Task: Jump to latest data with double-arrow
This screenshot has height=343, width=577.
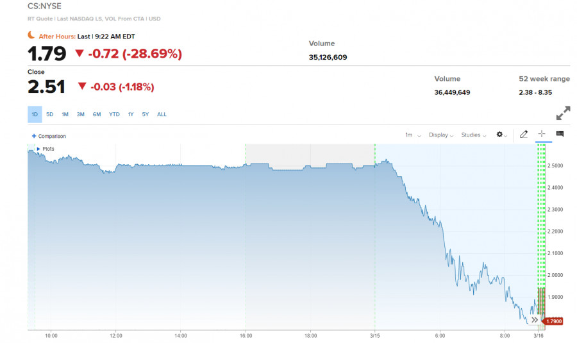Action: coord(535,319)
